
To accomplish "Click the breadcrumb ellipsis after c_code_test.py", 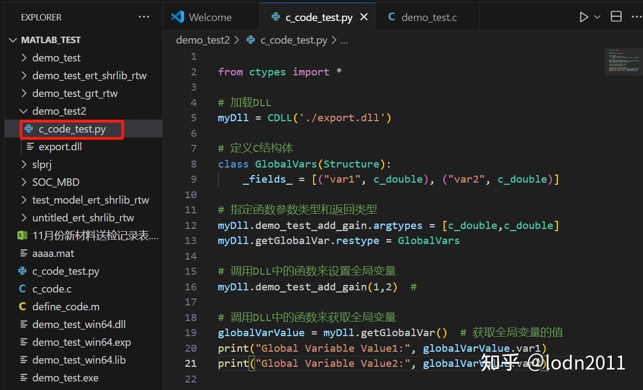I will [345, 39].
